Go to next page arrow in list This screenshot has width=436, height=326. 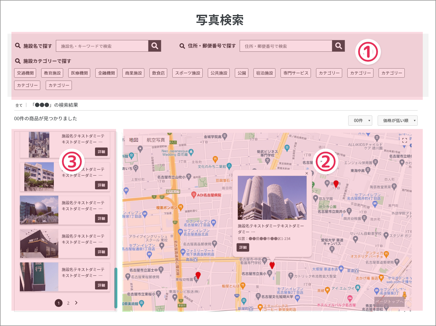point(76,303)
